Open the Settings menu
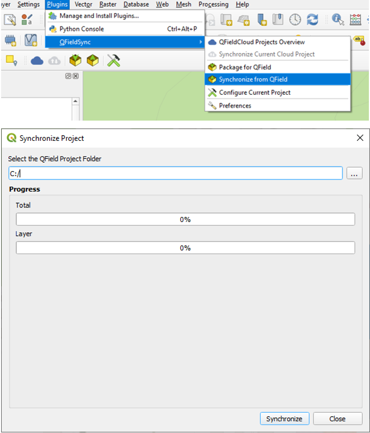 click(29, 4)
